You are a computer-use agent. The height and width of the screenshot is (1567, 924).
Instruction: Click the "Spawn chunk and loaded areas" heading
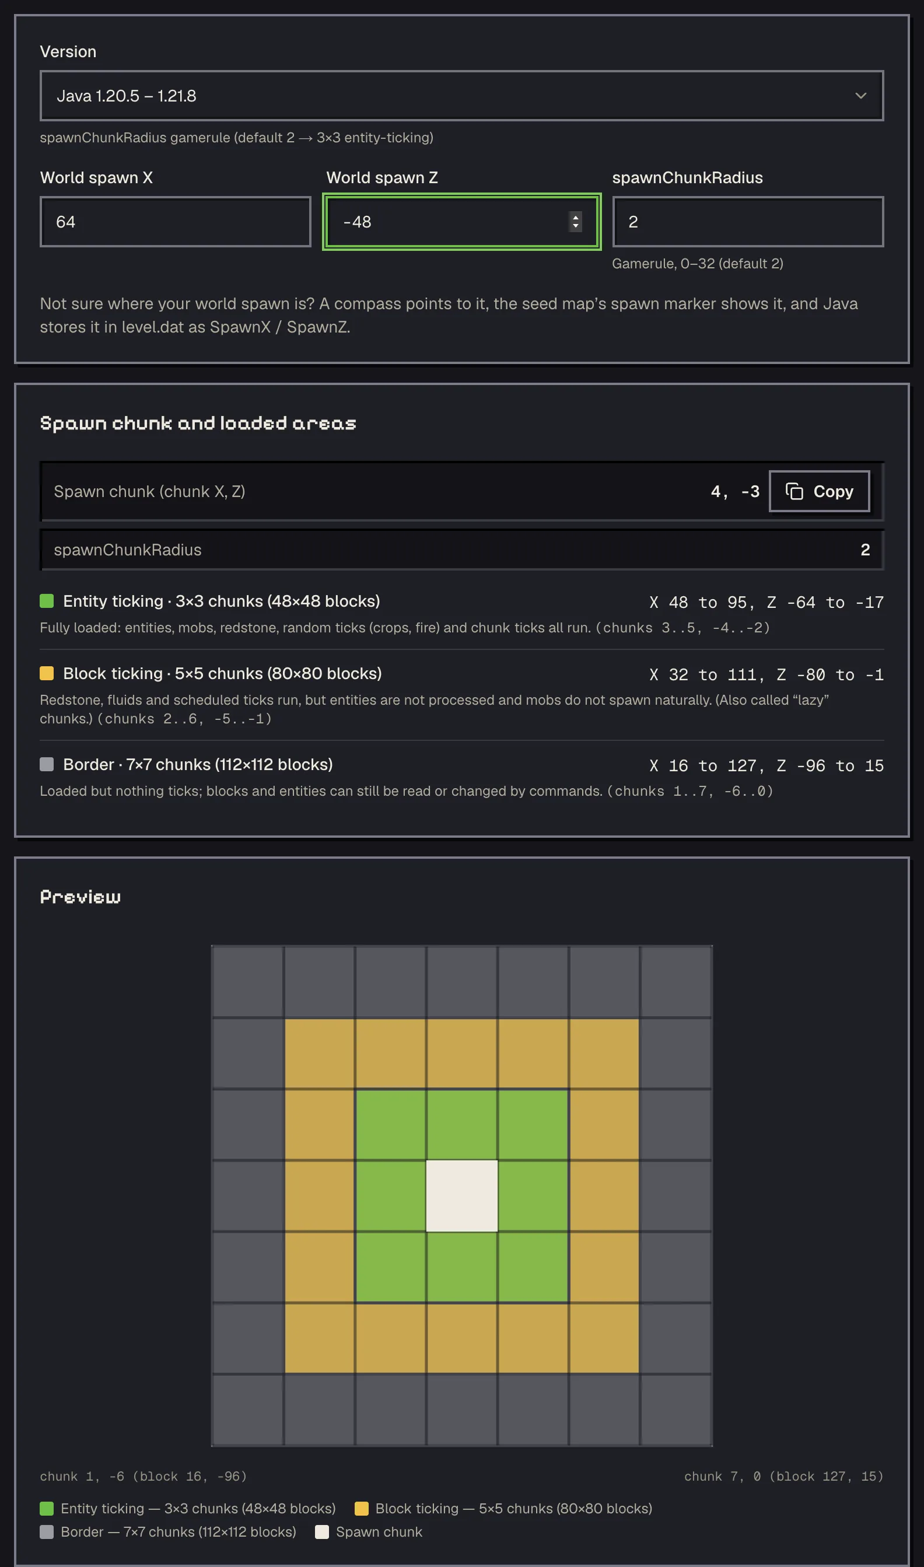pos(198,424)
